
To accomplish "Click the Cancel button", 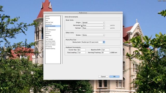I will (103, 76).
